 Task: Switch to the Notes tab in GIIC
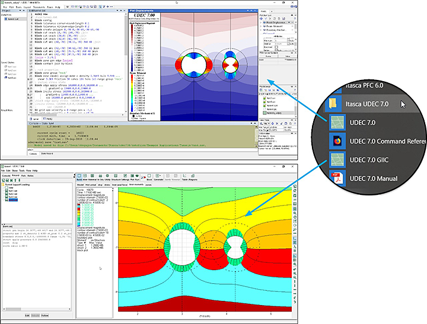(30, 176)
